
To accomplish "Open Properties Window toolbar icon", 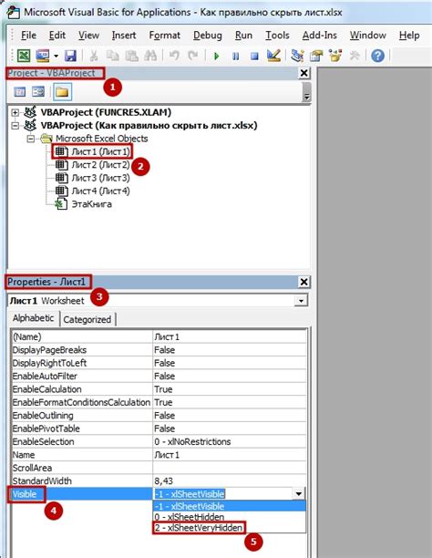I will [316, 56].
